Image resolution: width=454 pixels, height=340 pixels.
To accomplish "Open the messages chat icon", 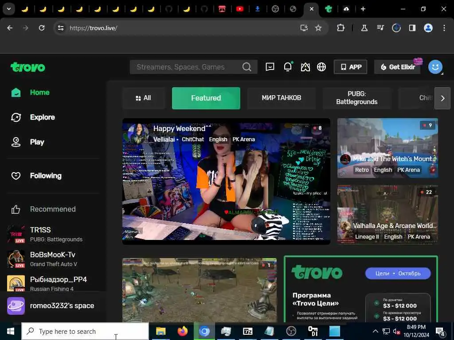I will tap(270, 67).
